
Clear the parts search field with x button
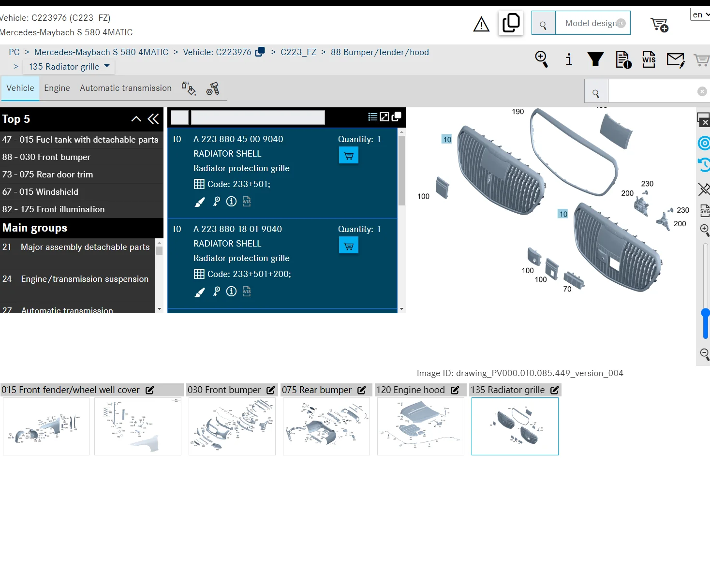pos(702,91)
